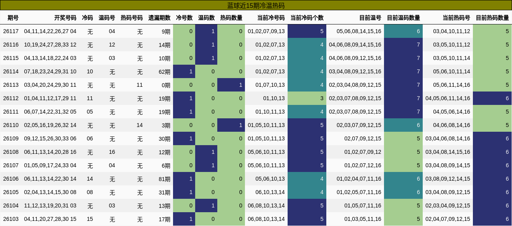512x226 pixels.
Task: Click cold numbers 01,07,10,13
Action: [x=270, y=85]
